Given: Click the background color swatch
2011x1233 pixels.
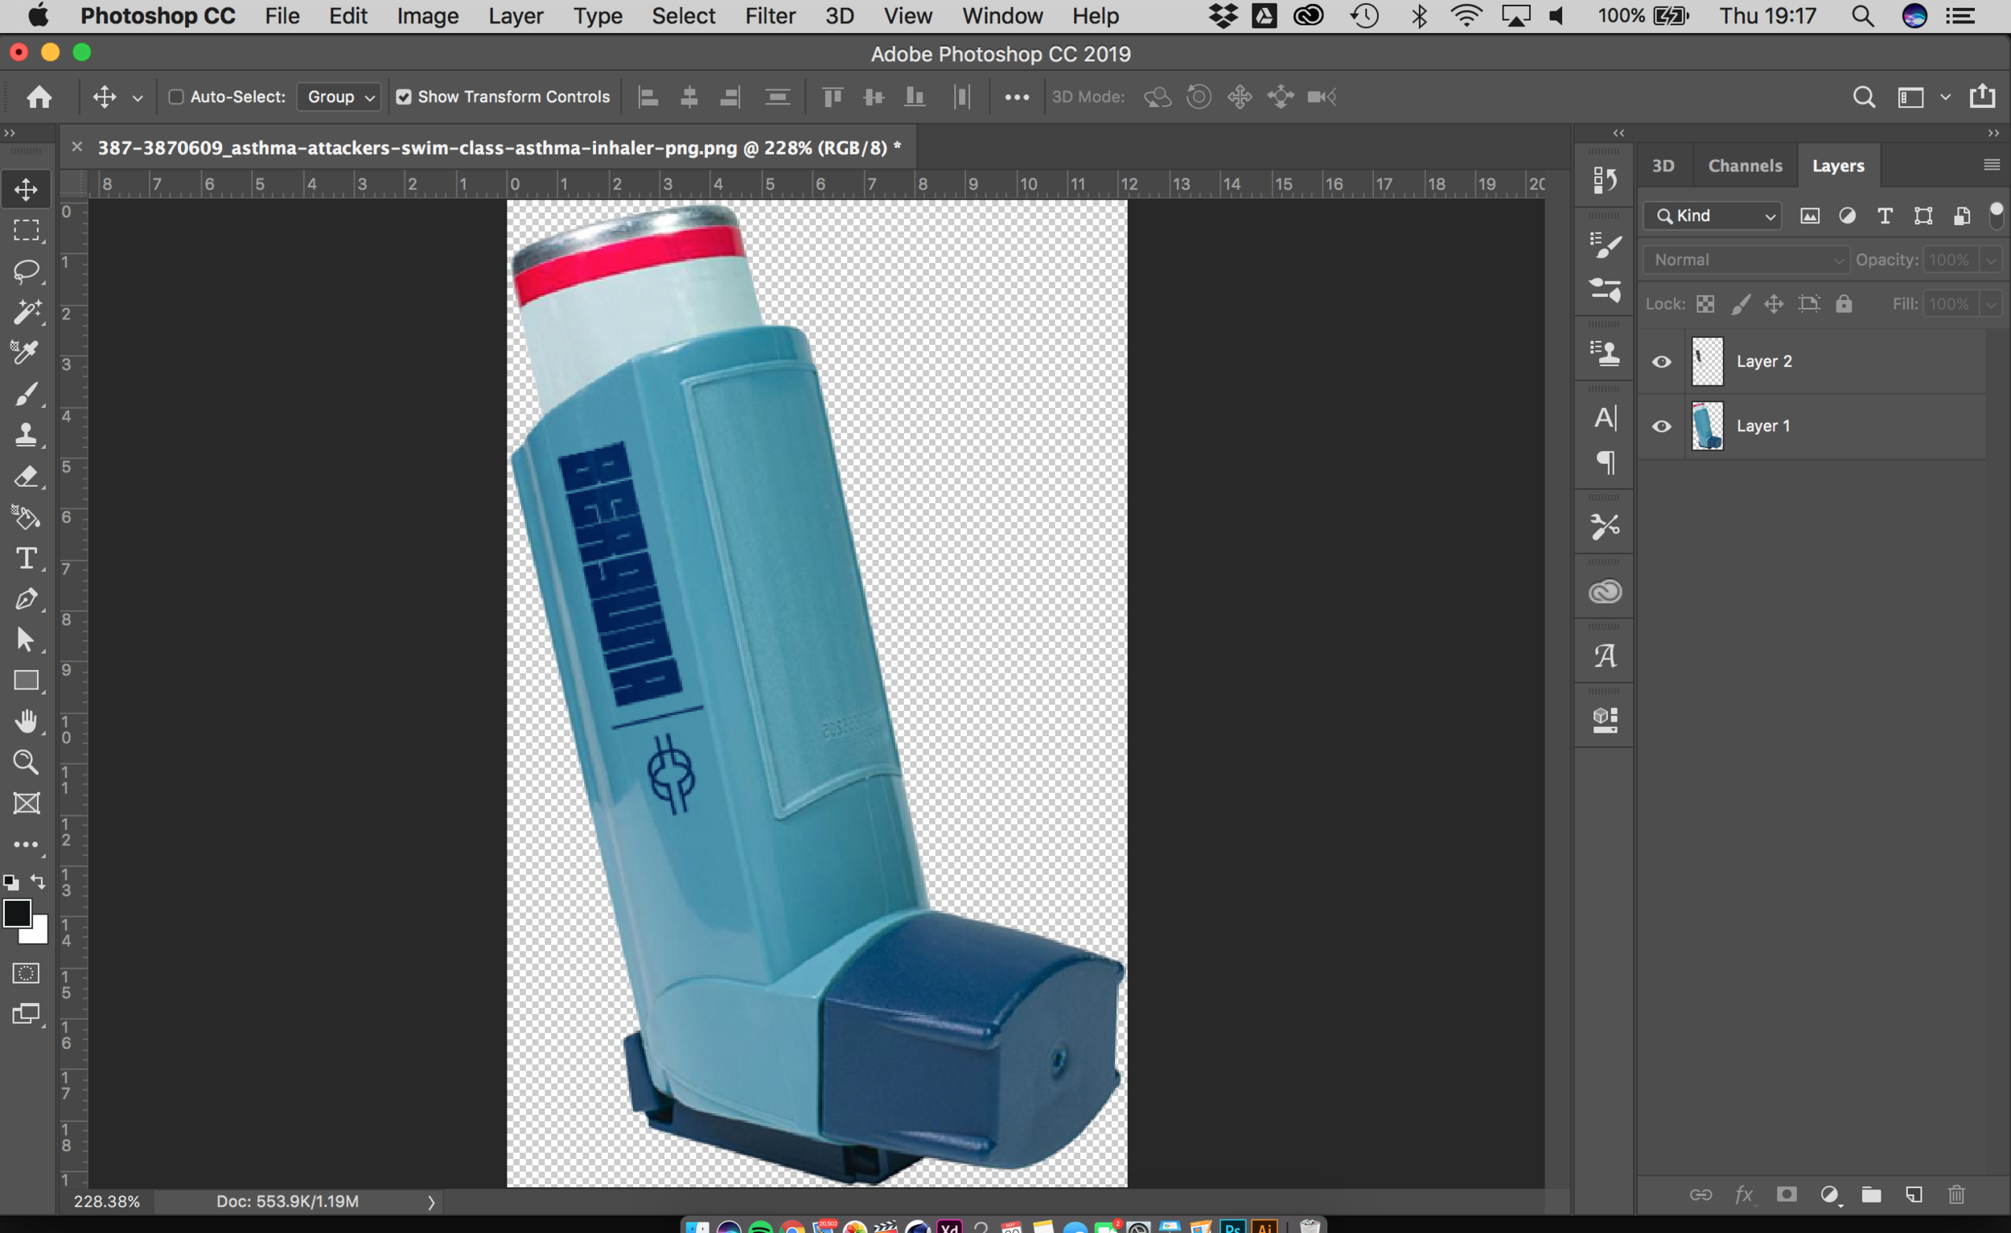Looking at the screenshot, I should coord(39,933).
